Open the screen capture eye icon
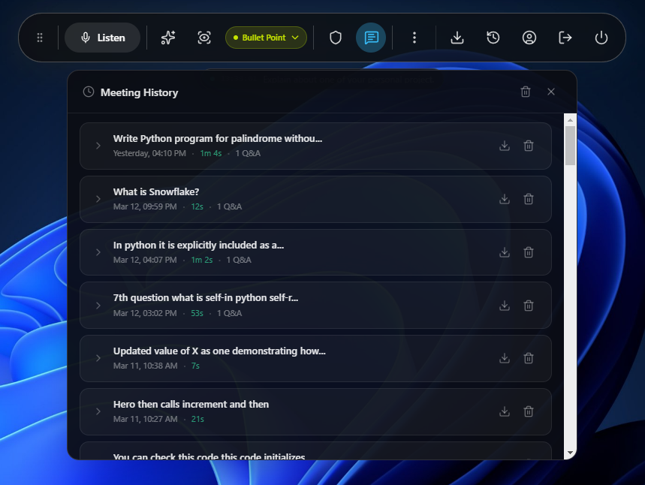The height and width of the screenshot is (485, 645). click(x=203, y=37)
